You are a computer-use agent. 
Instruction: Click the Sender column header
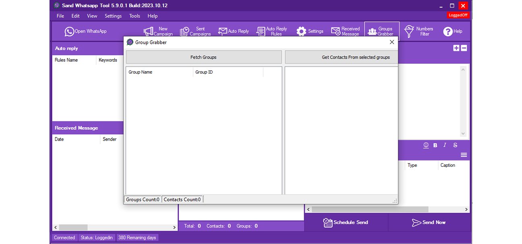[x=111, y=139]
